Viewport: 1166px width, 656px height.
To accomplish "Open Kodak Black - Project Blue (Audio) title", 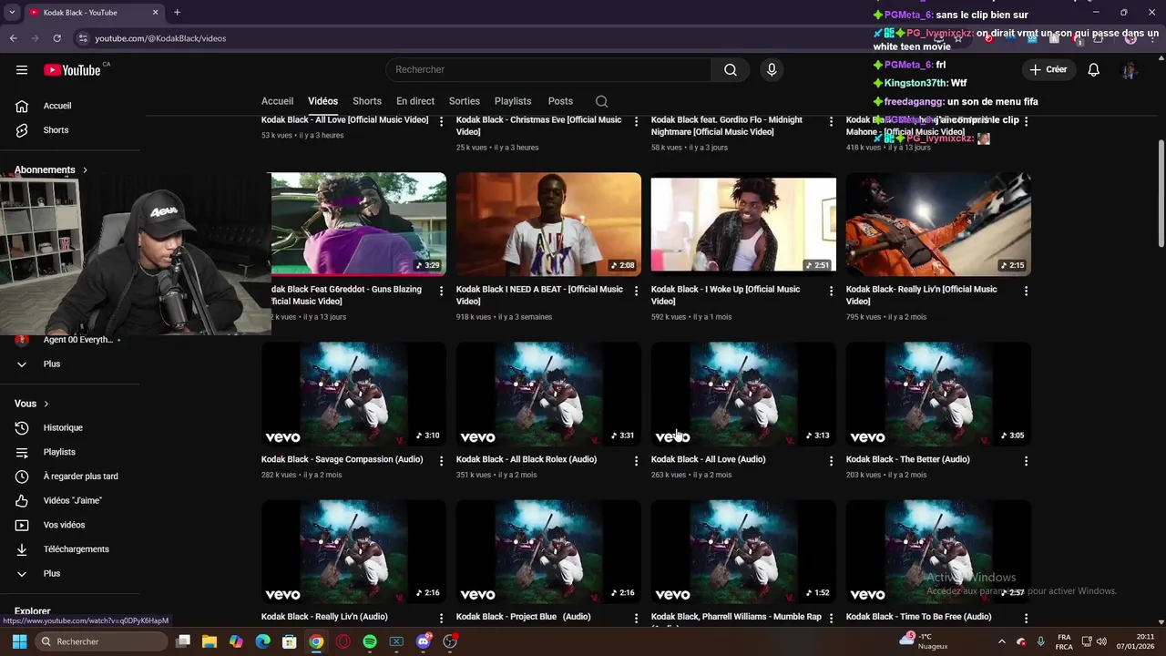I will click(x=523, y=617).
